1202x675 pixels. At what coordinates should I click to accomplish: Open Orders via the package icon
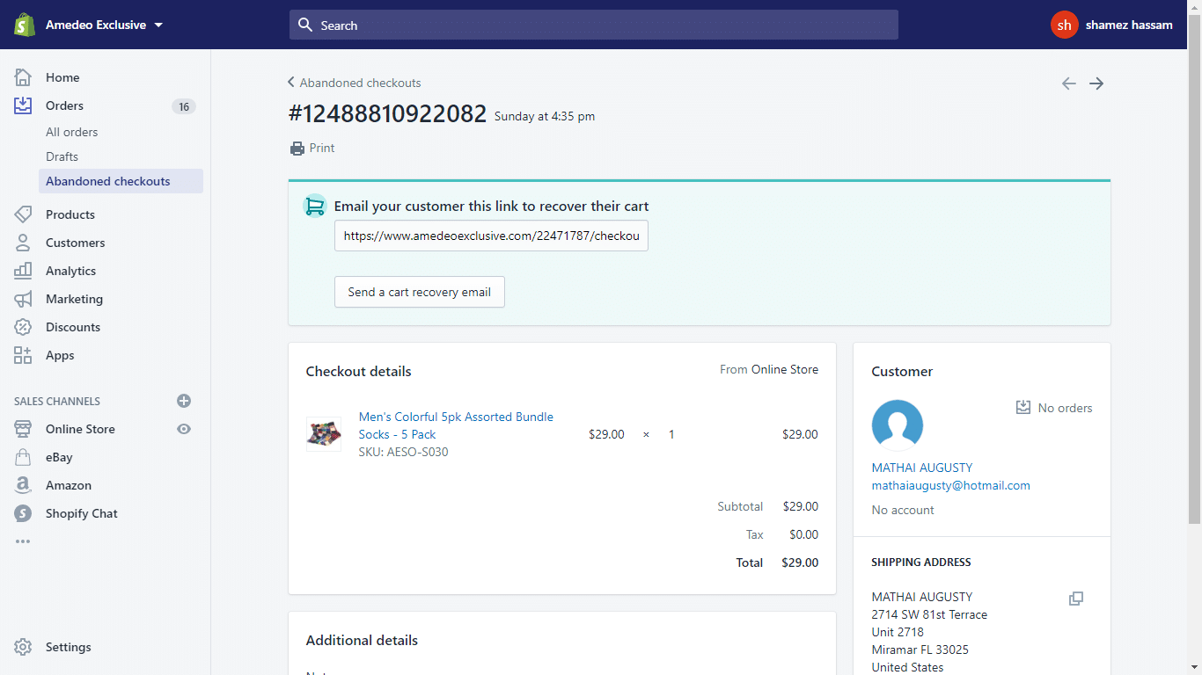click(23, 105)
